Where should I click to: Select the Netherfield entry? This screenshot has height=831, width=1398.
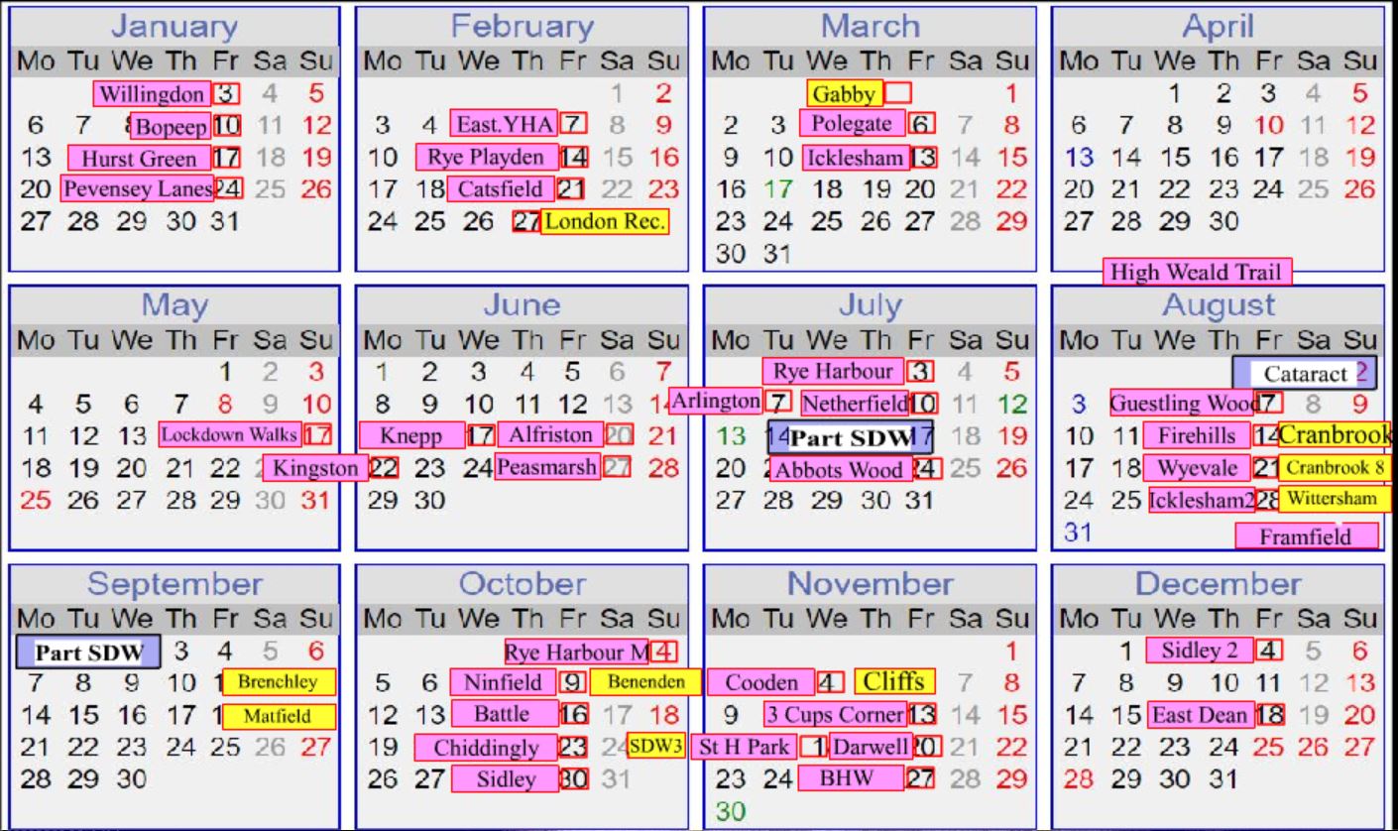point(855,404)
